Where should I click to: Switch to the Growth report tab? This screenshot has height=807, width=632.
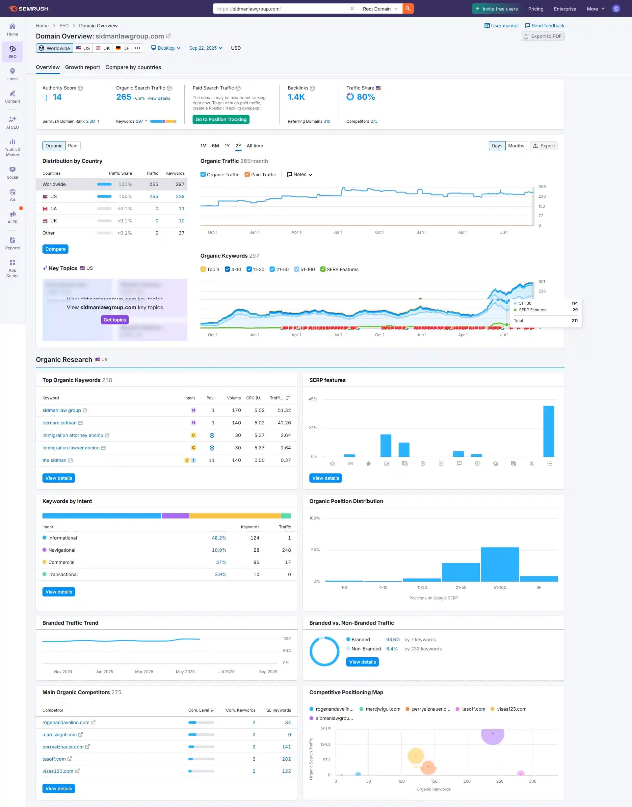pos(83,67)
